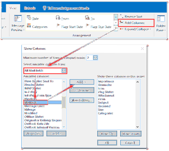Screen dimensions: 169x151
Task: Select Message in available columns list
Action: (35, 102)
